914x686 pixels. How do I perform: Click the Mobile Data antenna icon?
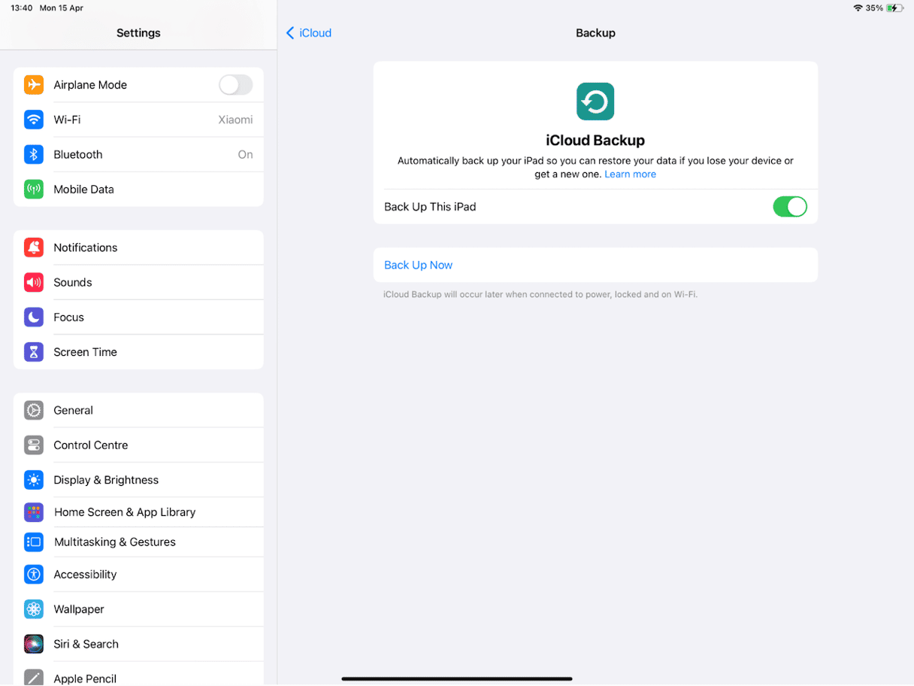34,189
